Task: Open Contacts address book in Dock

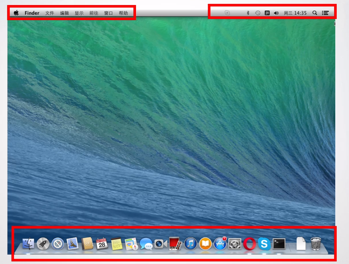Action: pyautogui.click(x=87, y=243)
